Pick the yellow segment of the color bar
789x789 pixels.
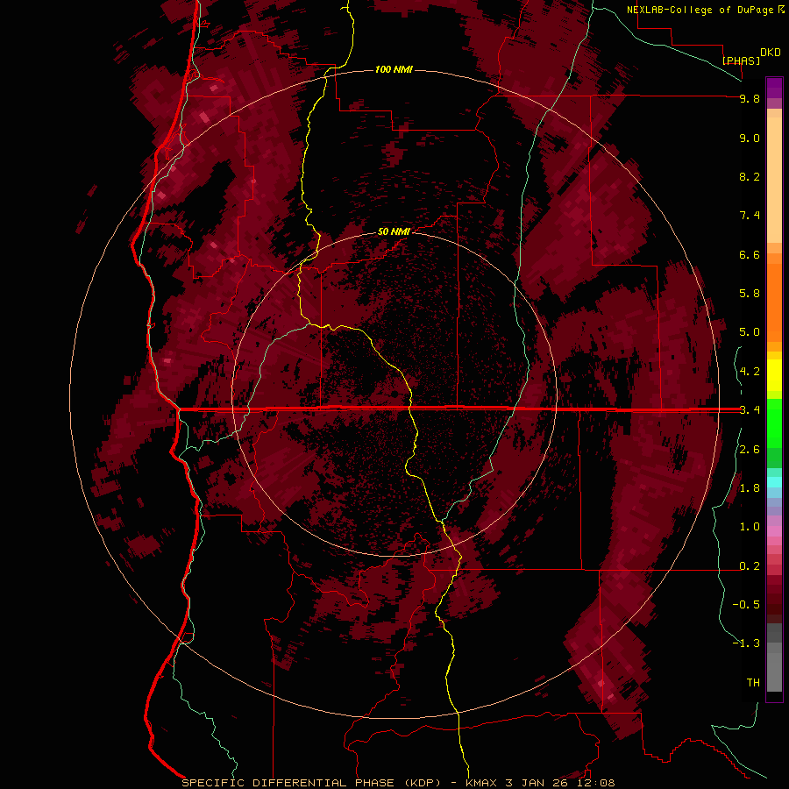coord(774,375)
